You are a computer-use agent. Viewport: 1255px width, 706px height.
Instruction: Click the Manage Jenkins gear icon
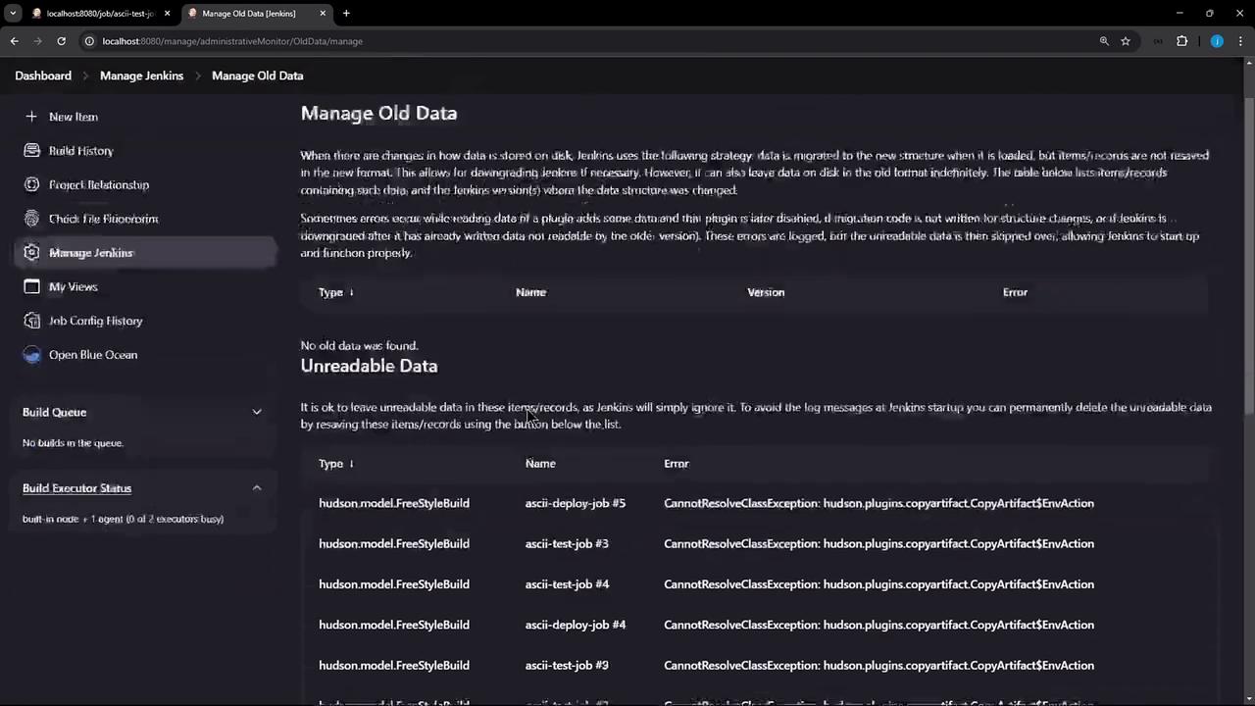pyautogui.click(x=31, y=253)
